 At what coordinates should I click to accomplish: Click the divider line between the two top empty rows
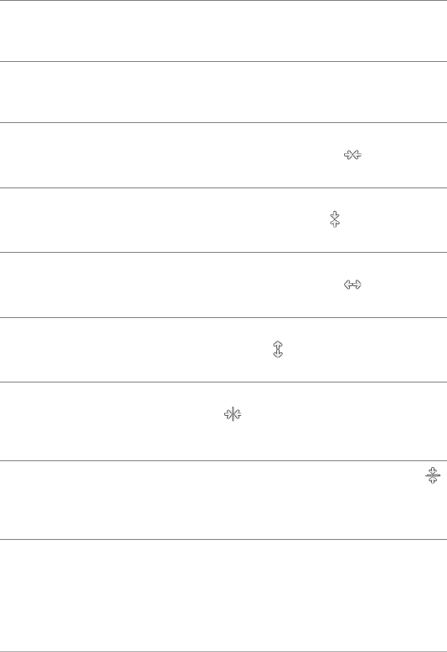click(x=223, y=62)
